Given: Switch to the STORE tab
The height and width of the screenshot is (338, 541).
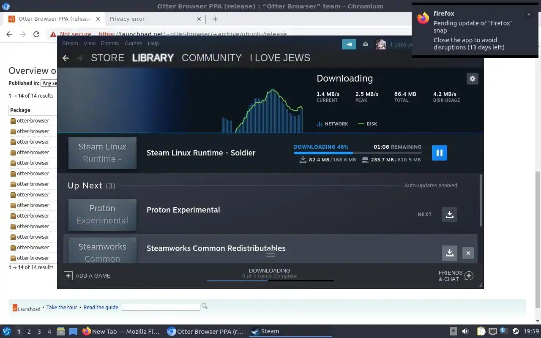Looking at the screenshot, I should pyautogui.click(x=107, y=58).
